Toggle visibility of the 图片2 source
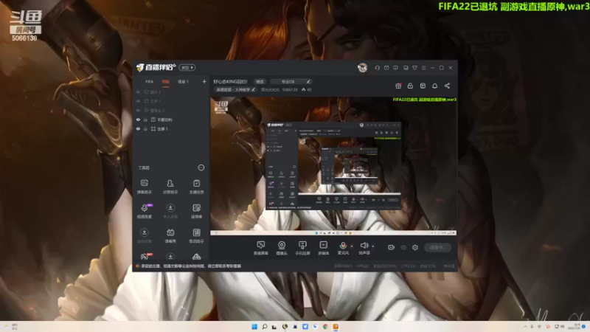The height and width of the screenshot is (332, 590). point(138,91)
